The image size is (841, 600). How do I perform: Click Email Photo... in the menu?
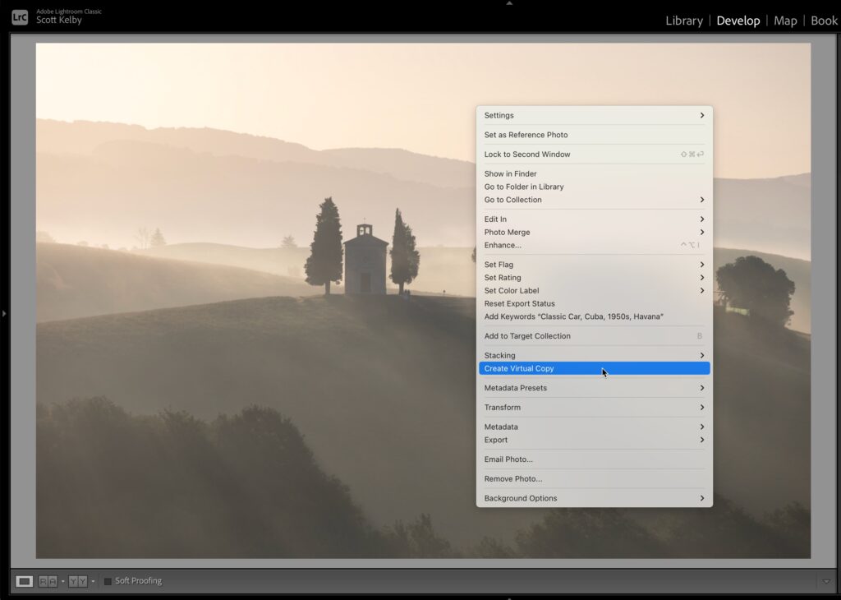508,459
